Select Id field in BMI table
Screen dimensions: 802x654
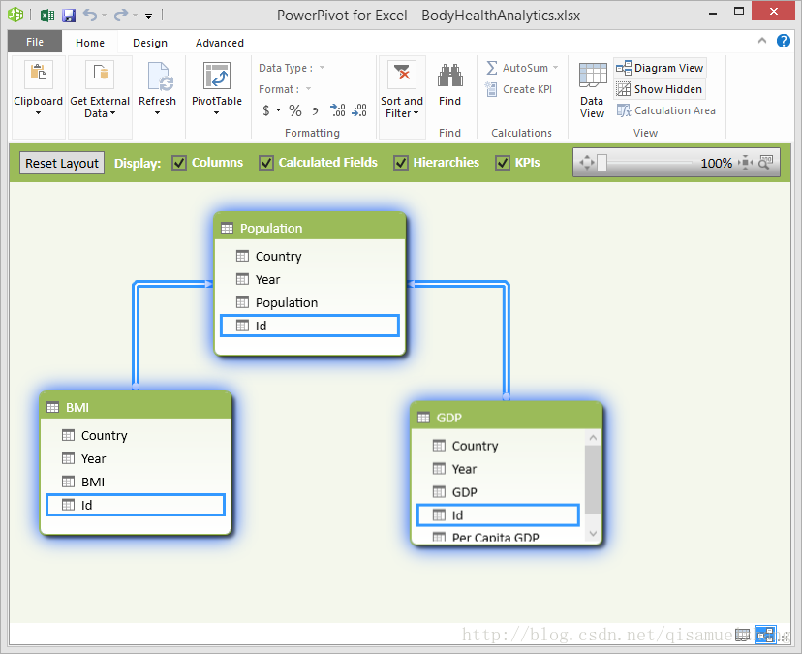[x=136, y=505]
